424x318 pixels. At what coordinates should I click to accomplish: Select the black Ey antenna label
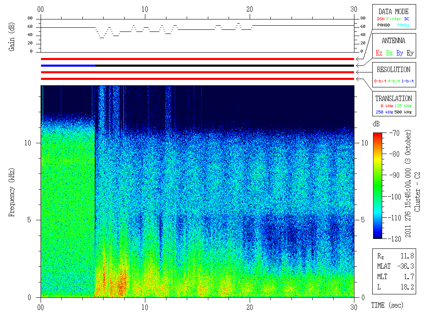click(x=410, y=53)
